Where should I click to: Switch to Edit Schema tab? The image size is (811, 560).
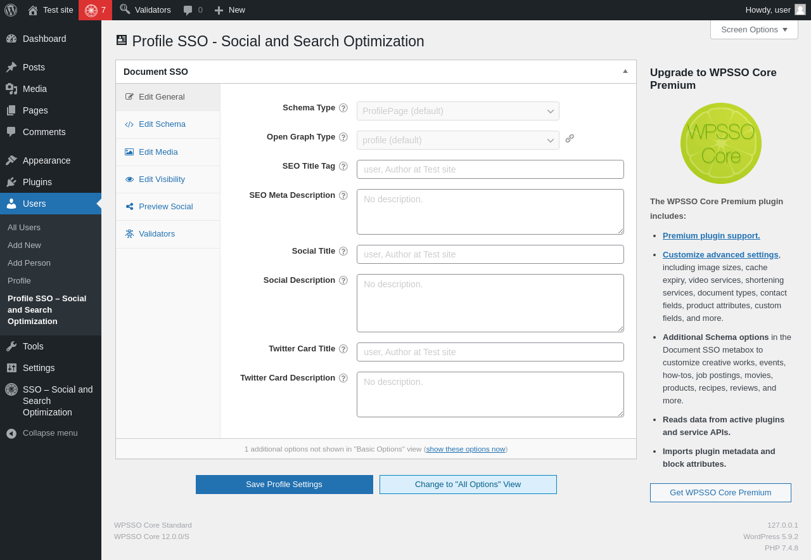coord(168,124)
